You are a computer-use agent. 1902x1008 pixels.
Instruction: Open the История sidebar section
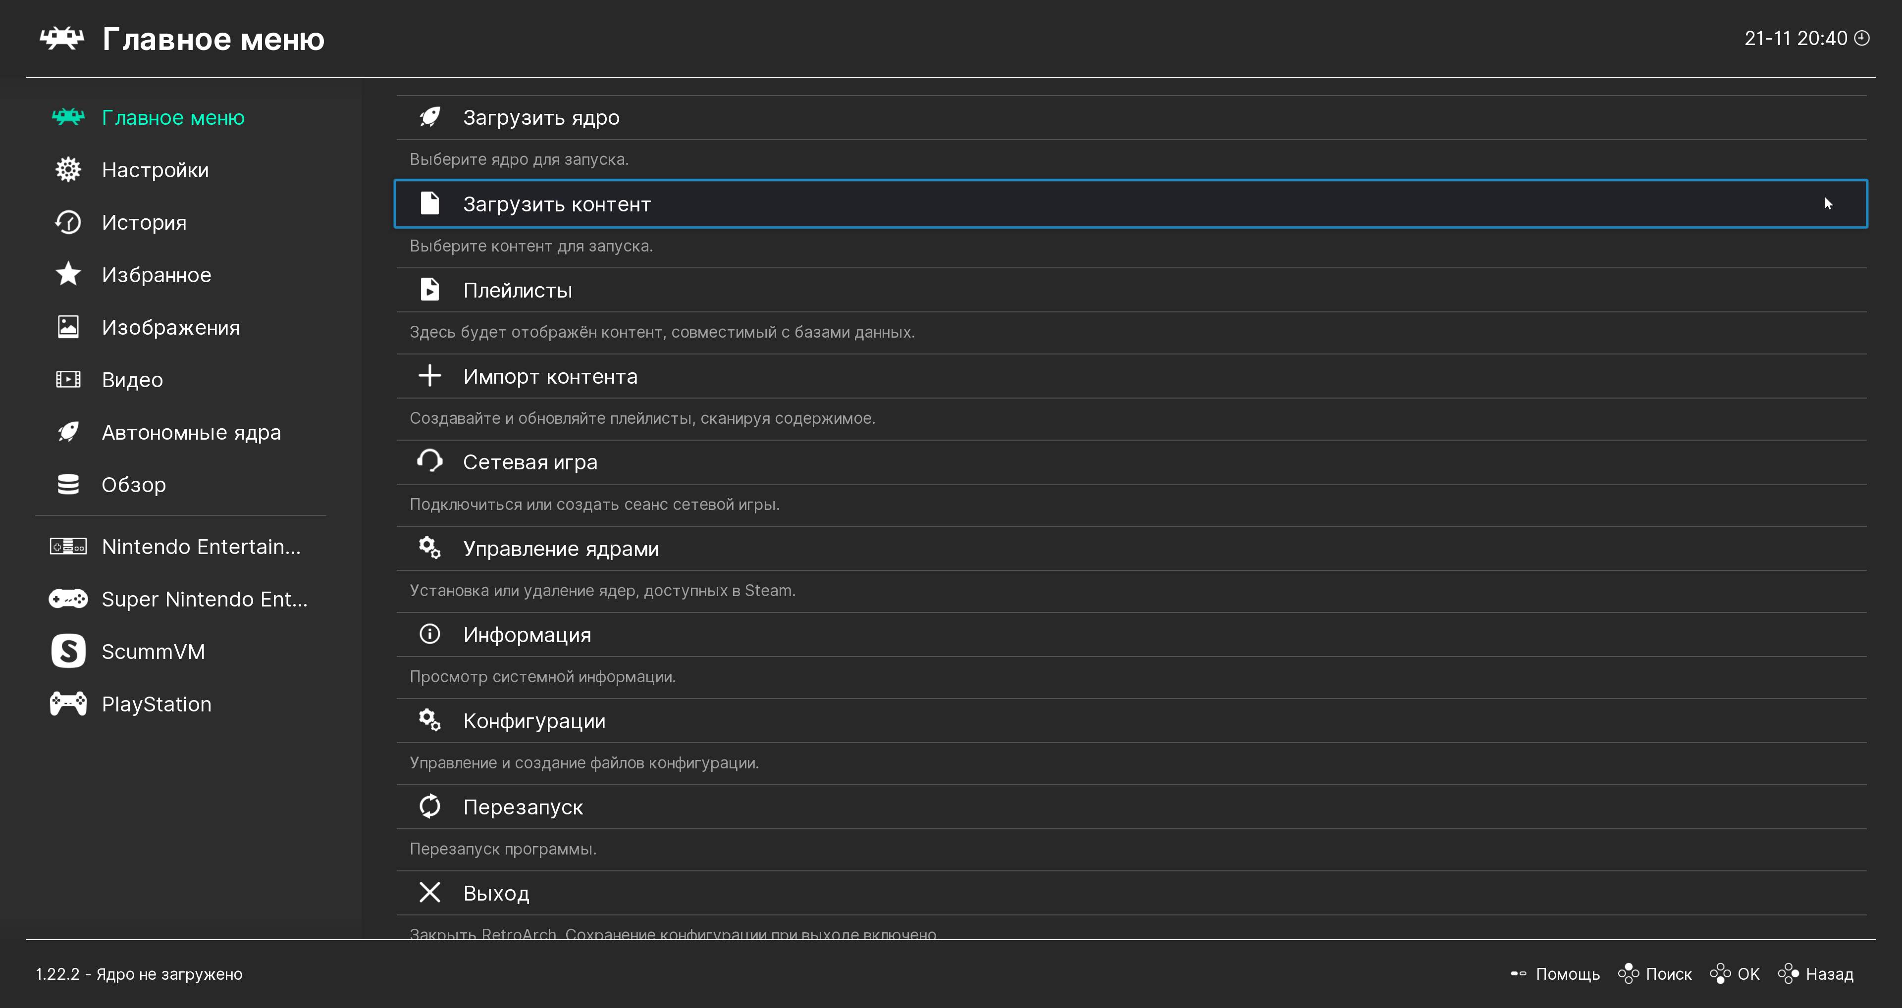144,223
